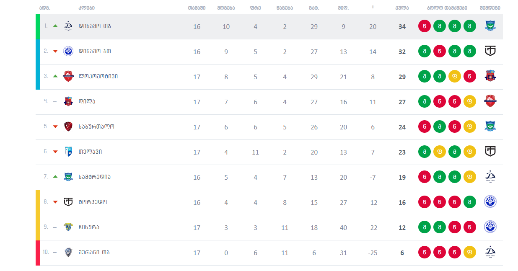Open the დინამო ბთ club name link

95,51
